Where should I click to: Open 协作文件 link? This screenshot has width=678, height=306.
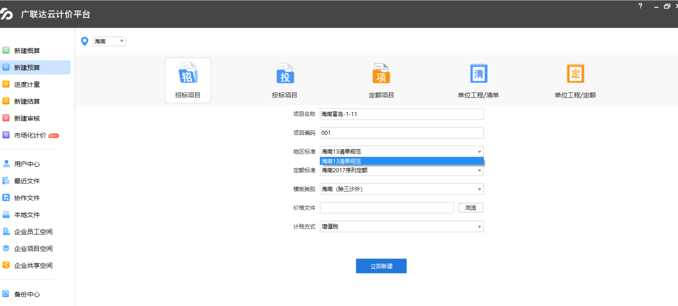point(27,198)
